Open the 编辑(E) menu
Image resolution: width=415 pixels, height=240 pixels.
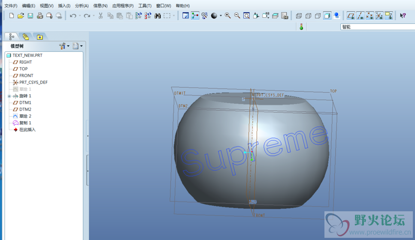pyautogui.click(x=29, y=6)
